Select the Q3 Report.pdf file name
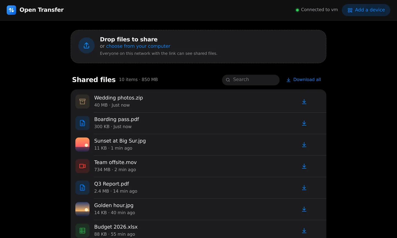Screen dimensions: 397x238 click(x=112, y=184)
